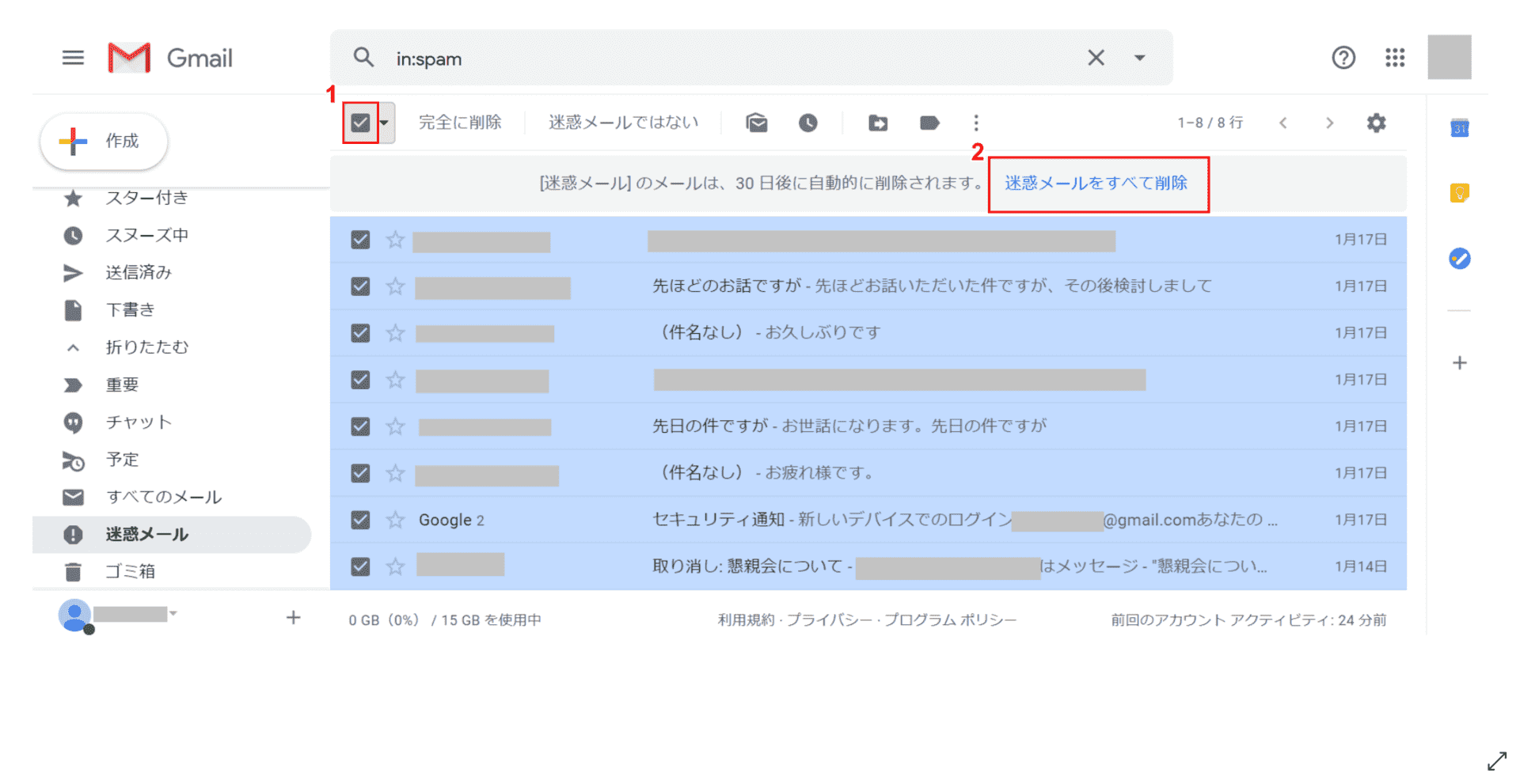Star the 先日の件ですが email
1520x784 pixels.
point(395,426)
